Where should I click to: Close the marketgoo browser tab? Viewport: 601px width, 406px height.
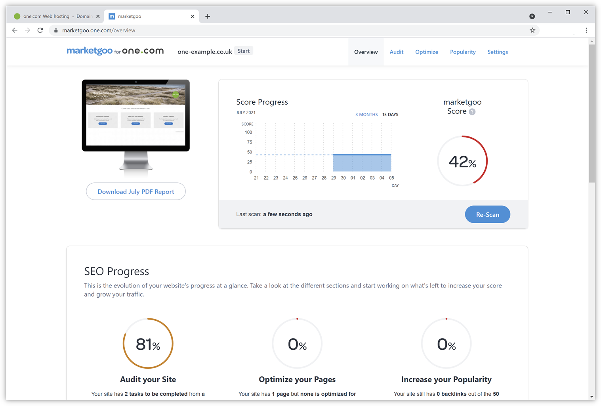[x=193, y=16]
